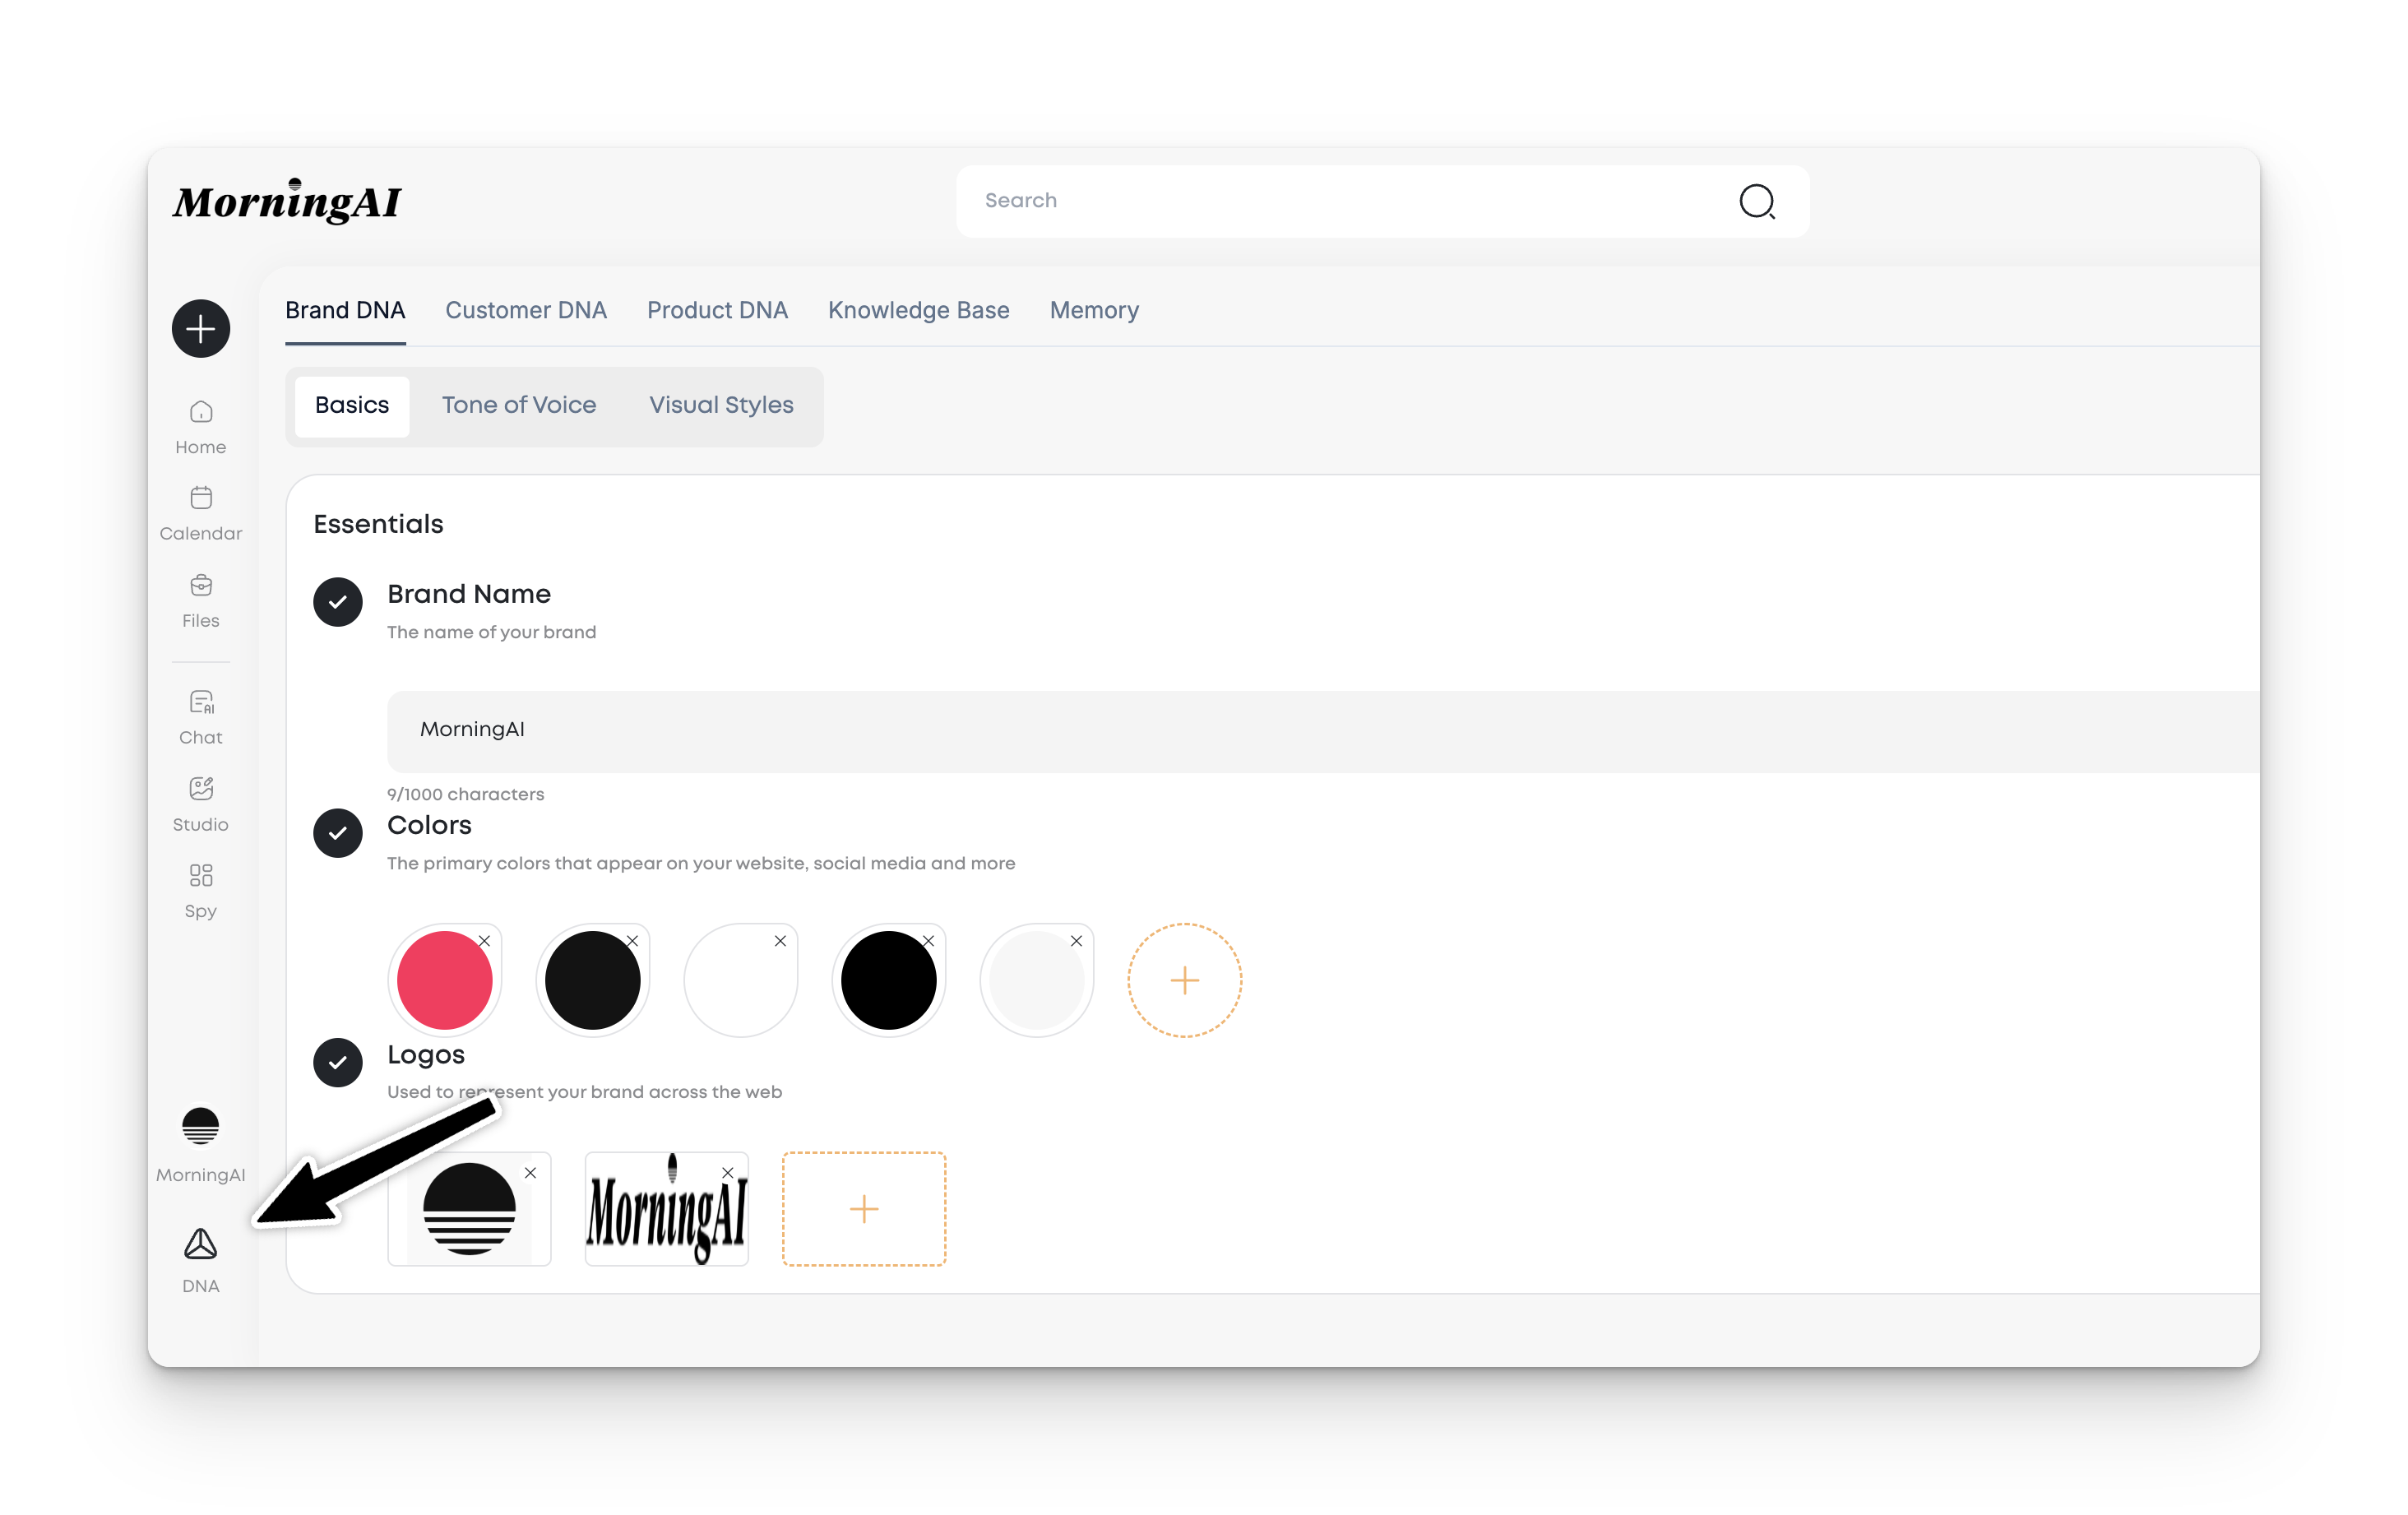Open the Memory tab

tap(1094, 310)
